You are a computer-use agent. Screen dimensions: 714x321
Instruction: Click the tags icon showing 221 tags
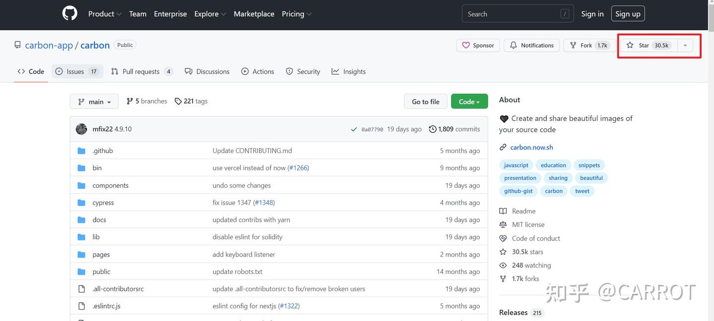pos(178,101)
